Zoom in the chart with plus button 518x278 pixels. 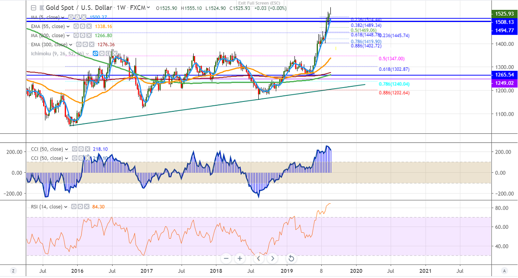[x=240, y=259]
